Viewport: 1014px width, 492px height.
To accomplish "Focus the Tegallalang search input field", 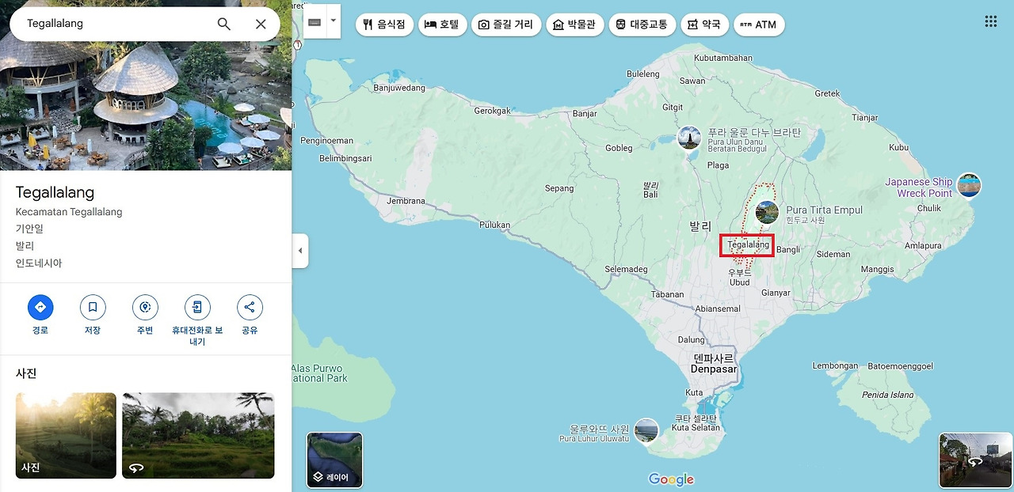I will [x=115, y=24].
